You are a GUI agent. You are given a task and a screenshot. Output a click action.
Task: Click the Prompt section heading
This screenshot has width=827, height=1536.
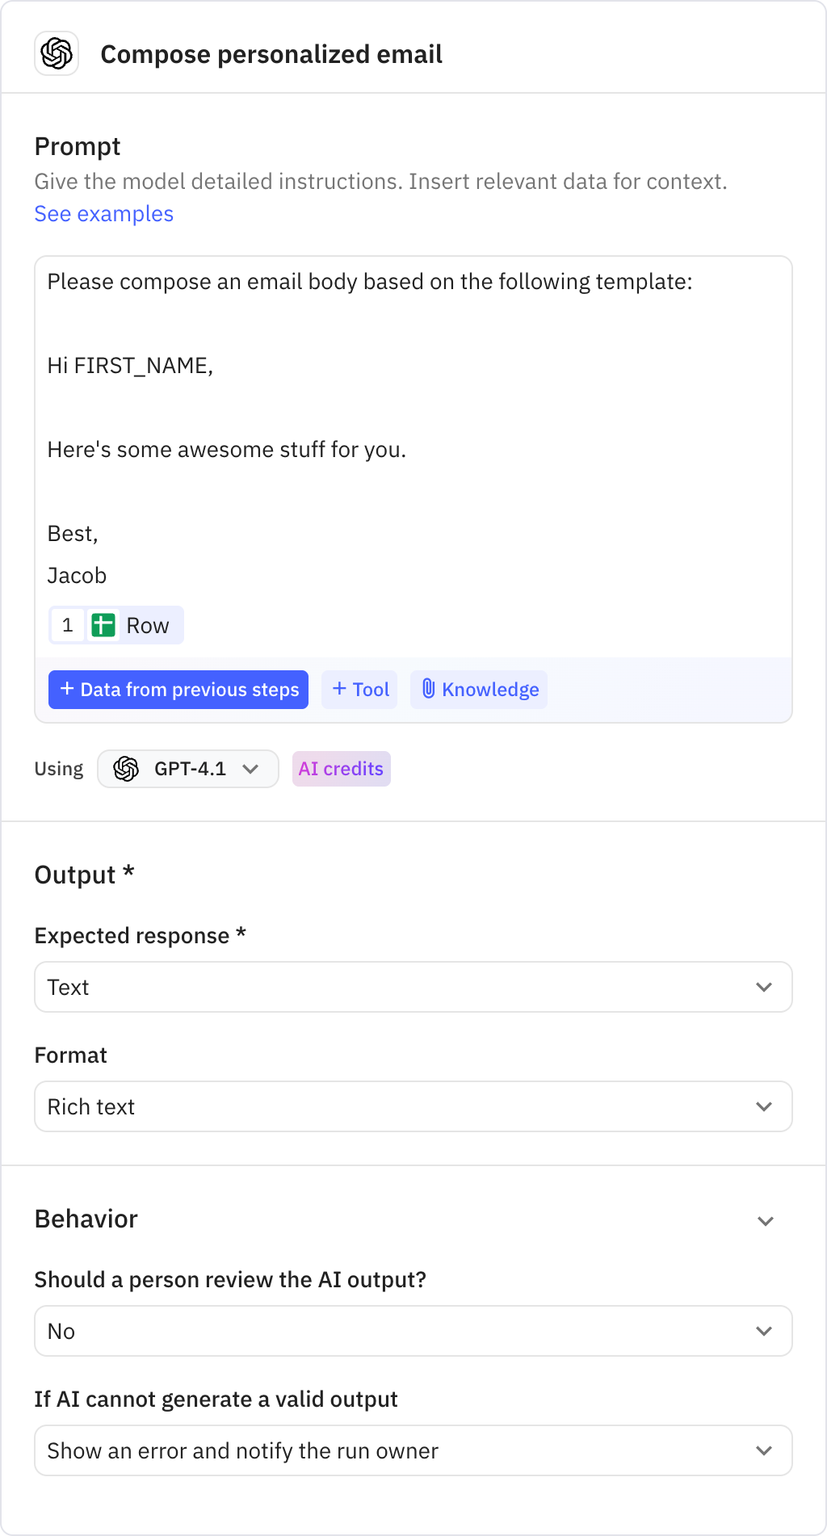(78, 147)
